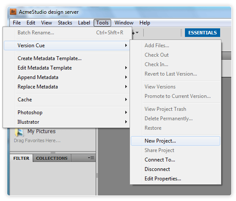Choose Connect To entry
236x201 pixels.
175,160
